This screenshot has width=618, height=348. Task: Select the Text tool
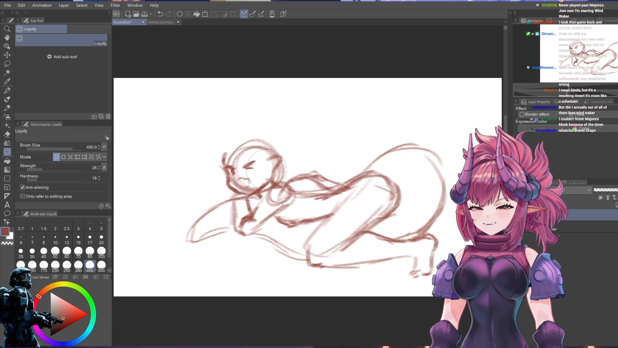point(7,205)
